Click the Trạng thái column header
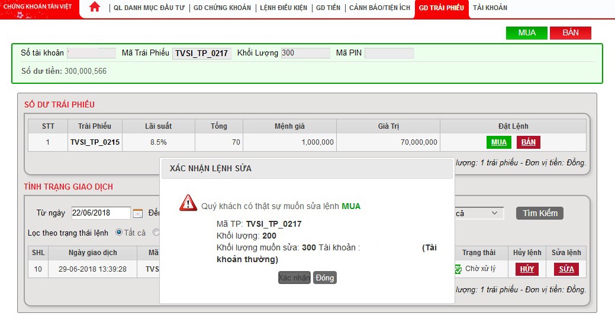 (x=478, y=253)
